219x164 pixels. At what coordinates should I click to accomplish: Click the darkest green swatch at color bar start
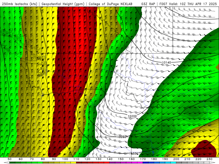[12, 163]
